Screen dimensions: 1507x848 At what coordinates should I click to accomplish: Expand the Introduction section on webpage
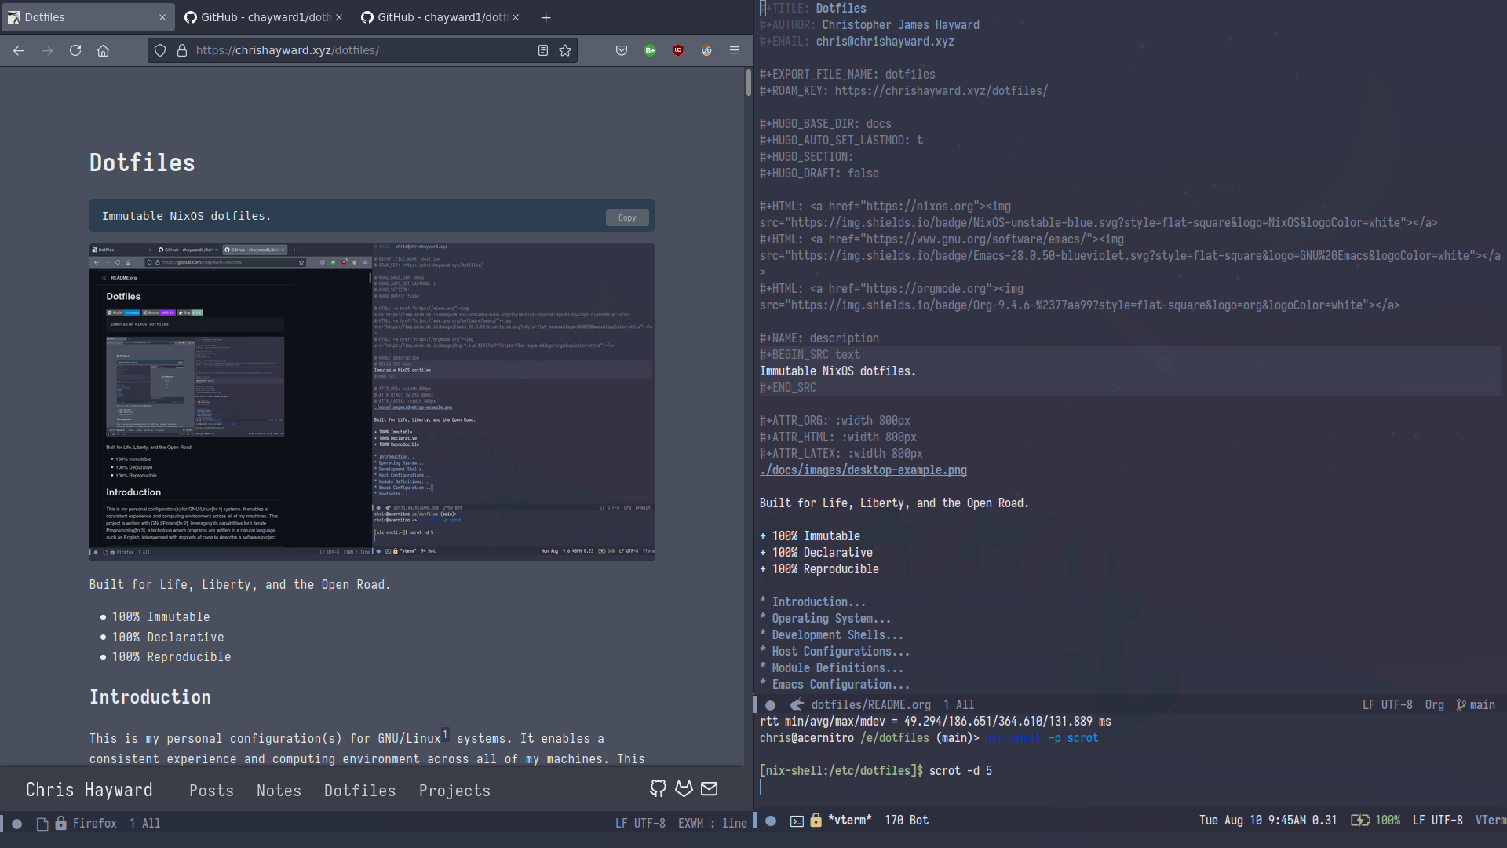pos(149,696)
